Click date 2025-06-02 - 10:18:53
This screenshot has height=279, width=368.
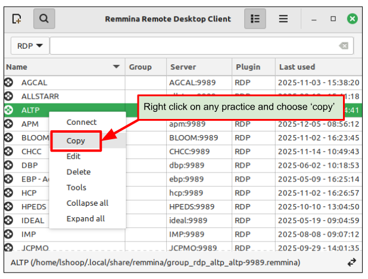[x=319, y=165]
